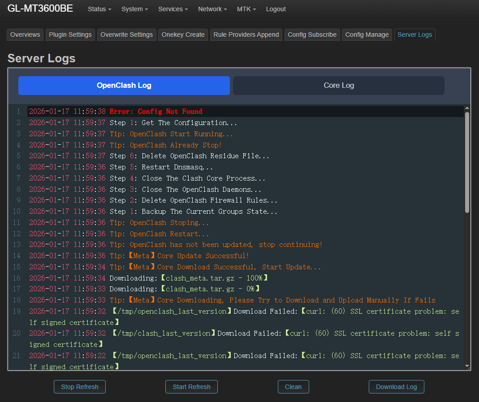Select the Overwrite Settings tab
Screen dimensions: 479x402
126,35
